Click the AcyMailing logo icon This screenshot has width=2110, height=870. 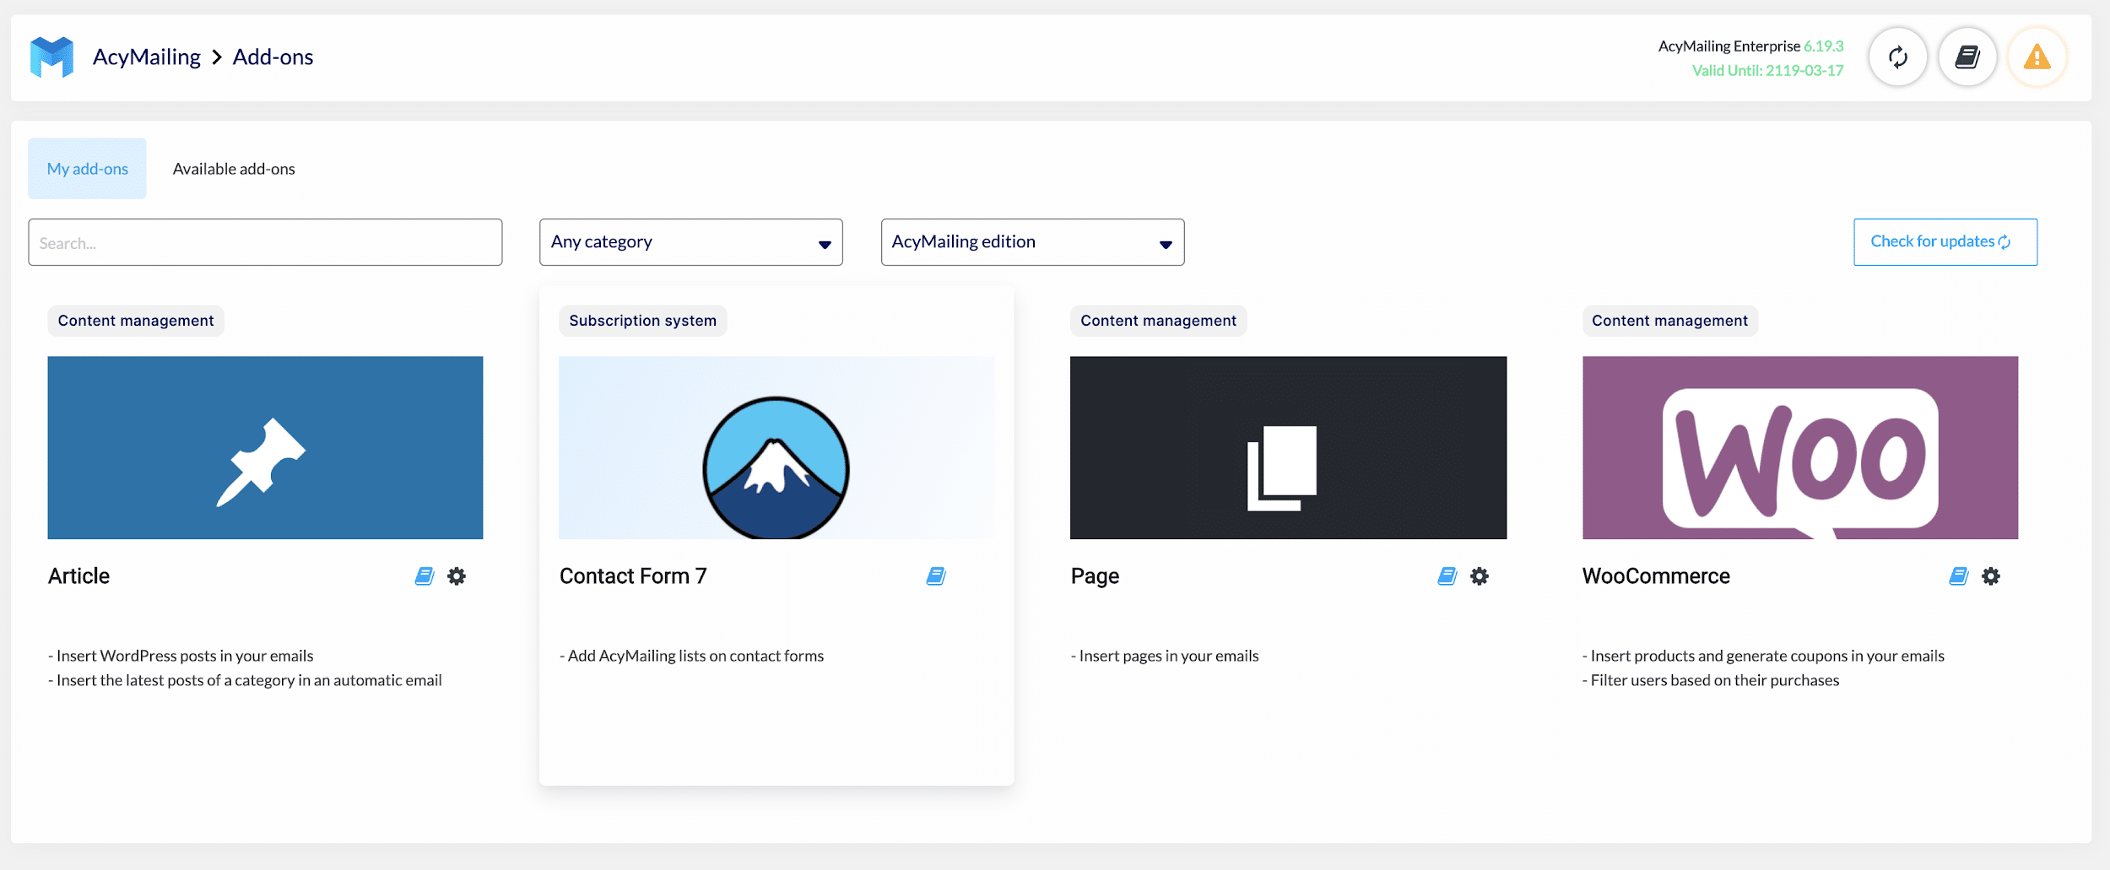[51, 57]
